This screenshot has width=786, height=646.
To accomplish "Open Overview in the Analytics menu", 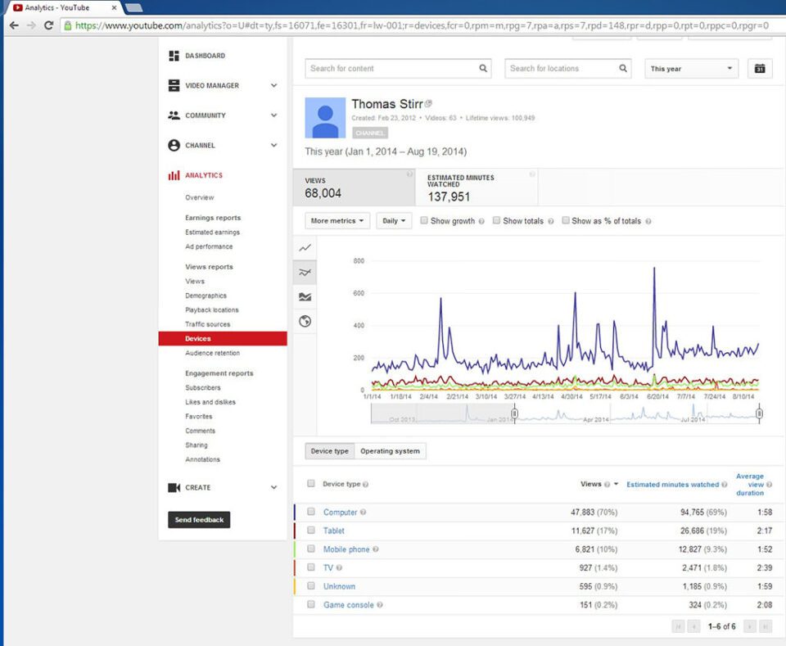I will click(200, 197).
